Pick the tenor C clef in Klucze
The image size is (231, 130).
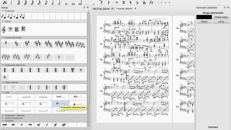coord(23,29)
